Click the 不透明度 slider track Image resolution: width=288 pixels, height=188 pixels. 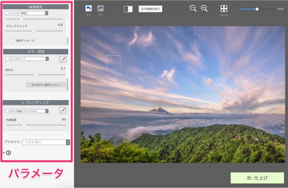[35, 125]
